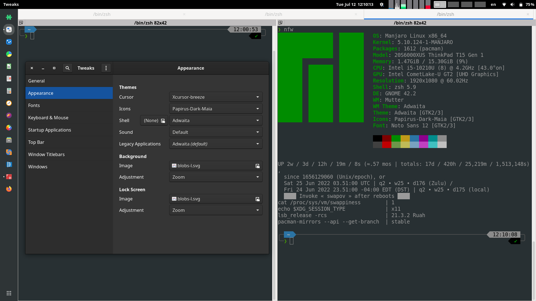Change Lock Screen Adjustment dropdown
The height and width of the screenshot is (301, 536).
point(216,210)
